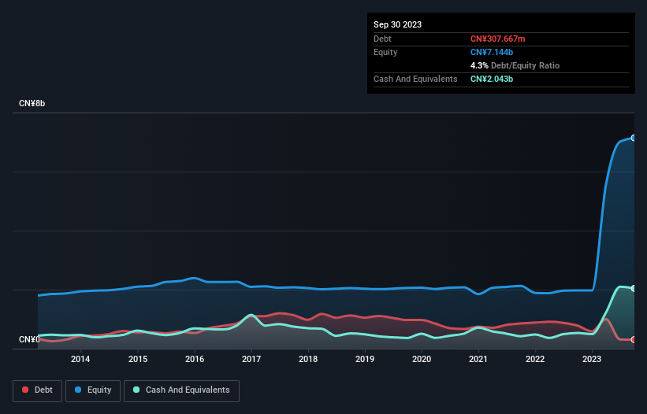Select the 2014 x-axis label
Viewport: 647px width, 414px height.
80,359
